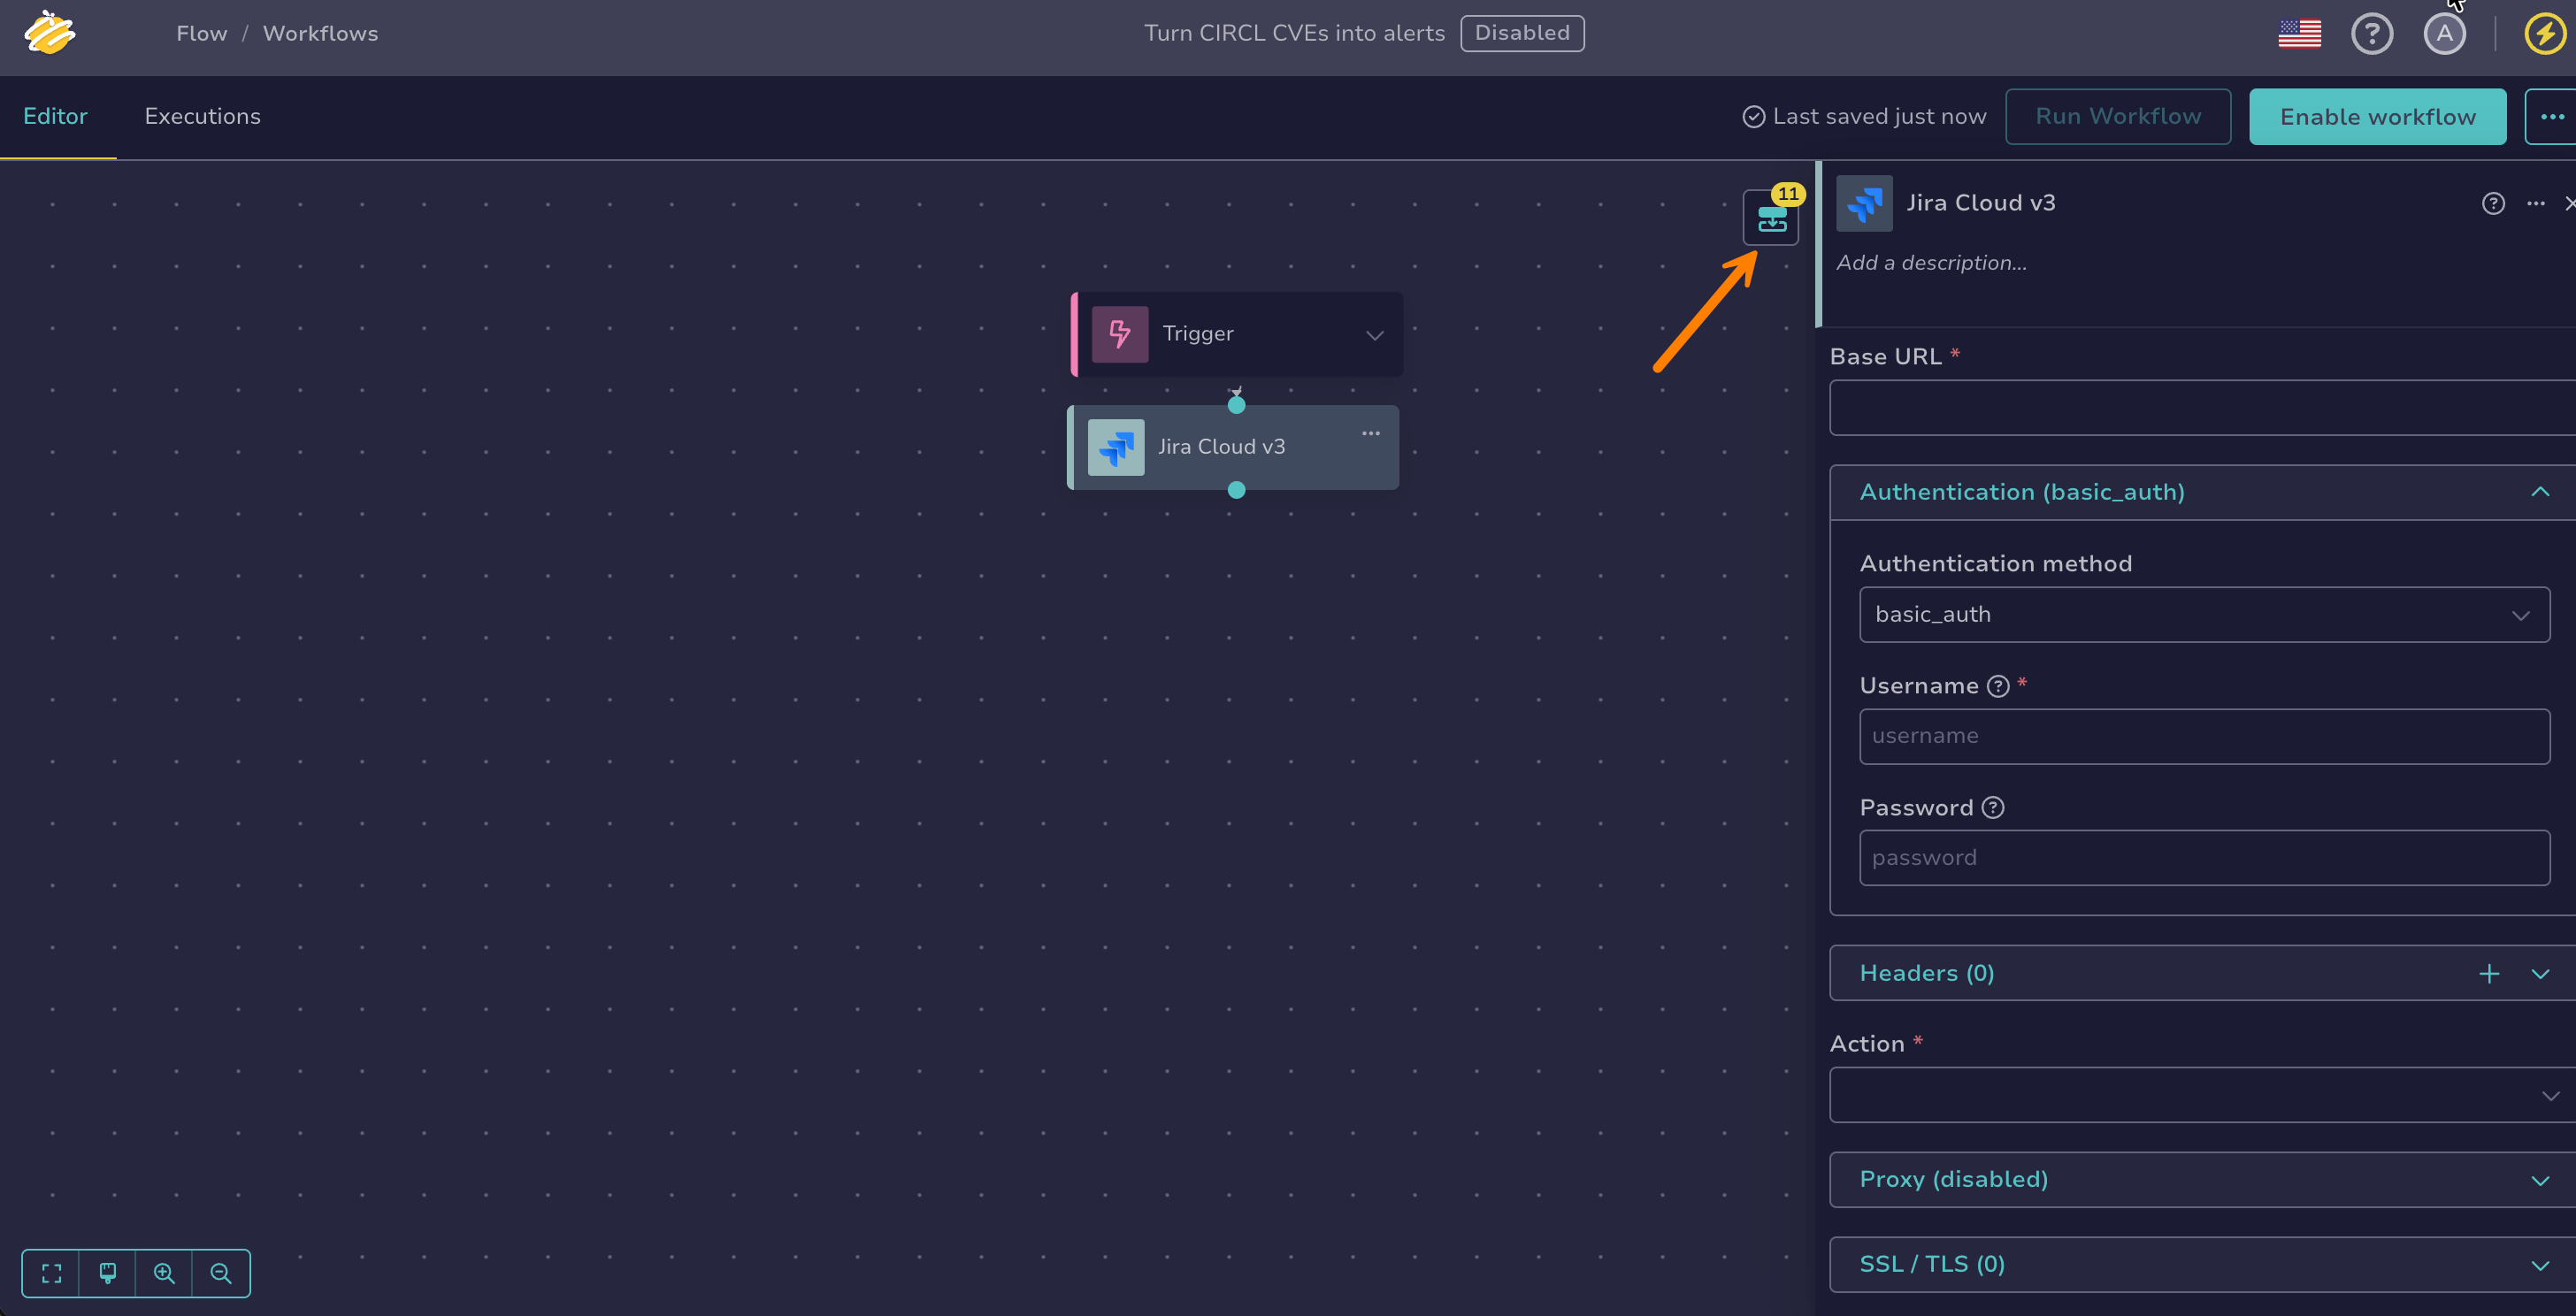Open the Action dropdown

tap(2202, 1095)
